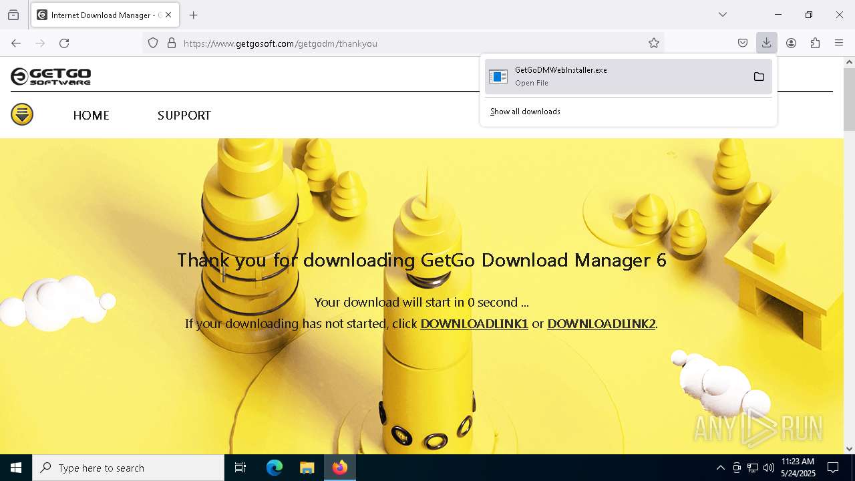Show site security padlock info
The height and width of the screenshot is (481, 855).
172,43
